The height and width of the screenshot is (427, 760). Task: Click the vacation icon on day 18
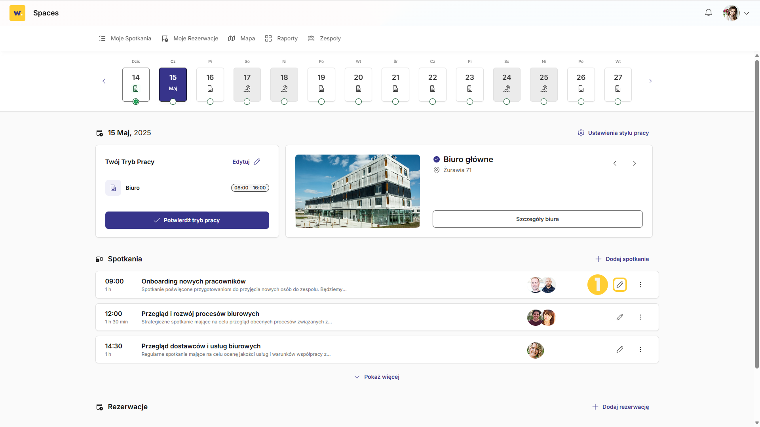click(x=284, y=89)
